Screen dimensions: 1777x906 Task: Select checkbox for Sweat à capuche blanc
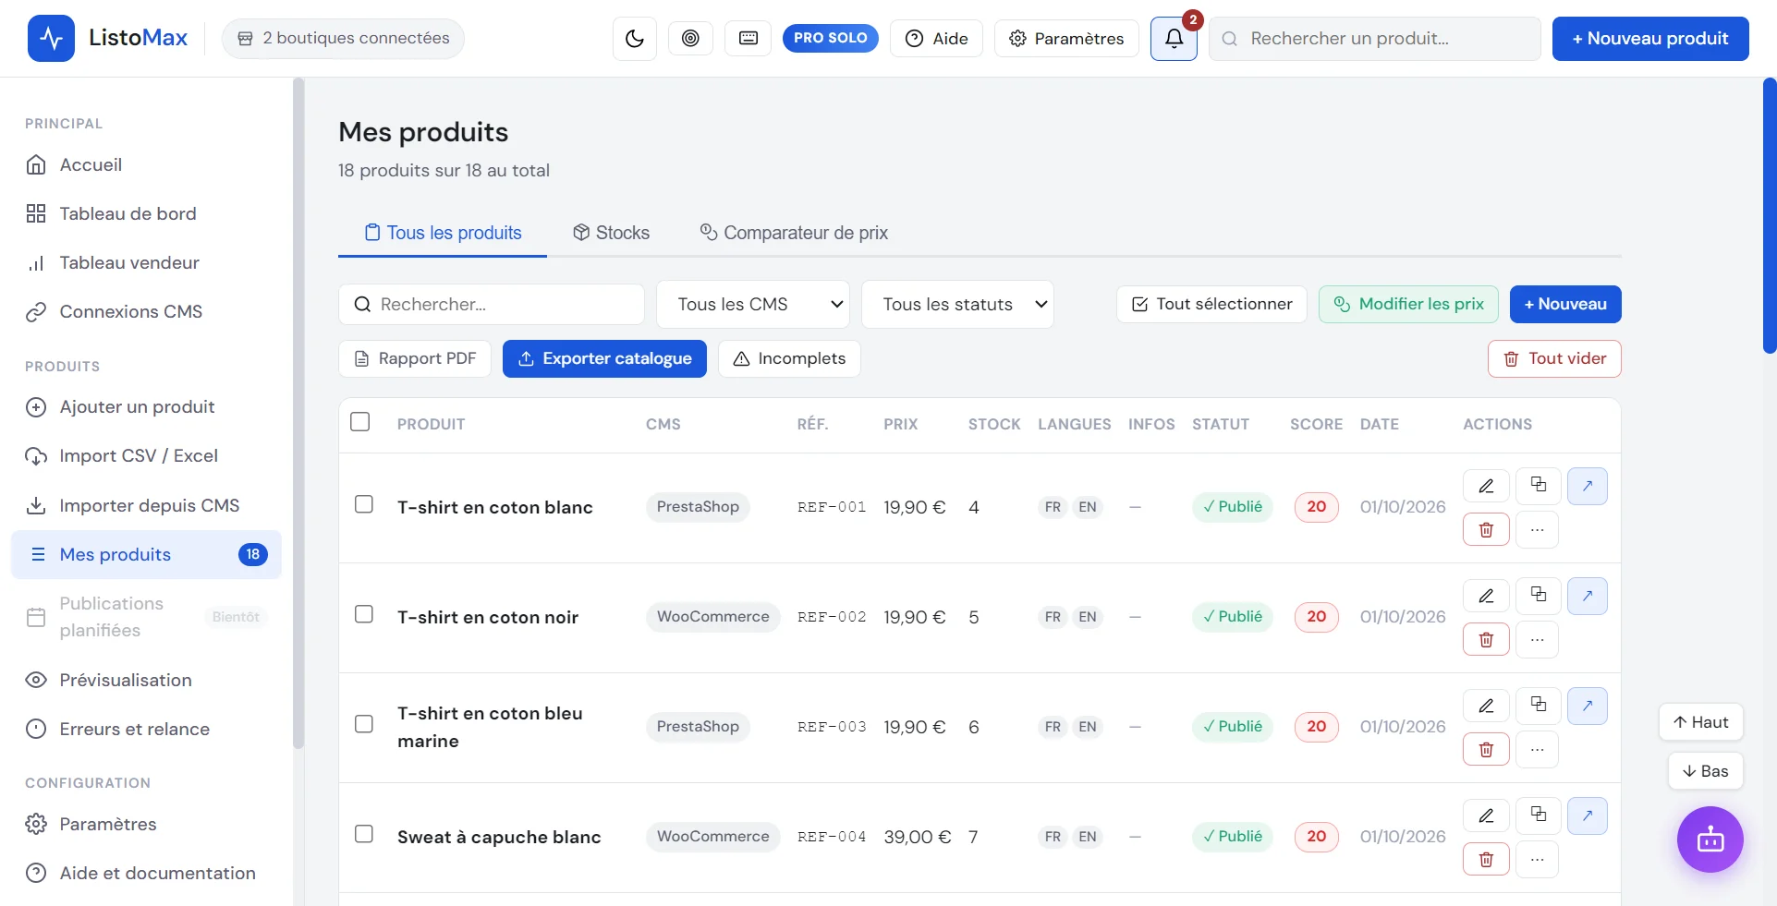pos(364,834)
